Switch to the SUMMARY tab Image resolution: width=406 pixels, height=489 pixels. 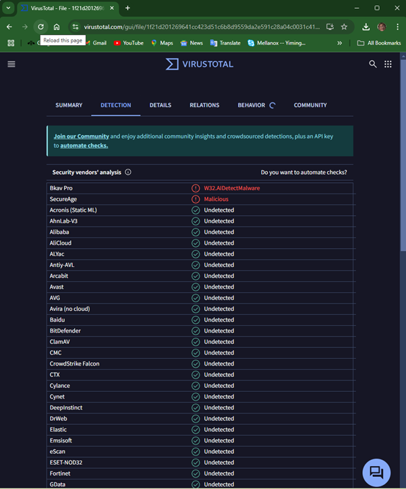pos(69,105)
